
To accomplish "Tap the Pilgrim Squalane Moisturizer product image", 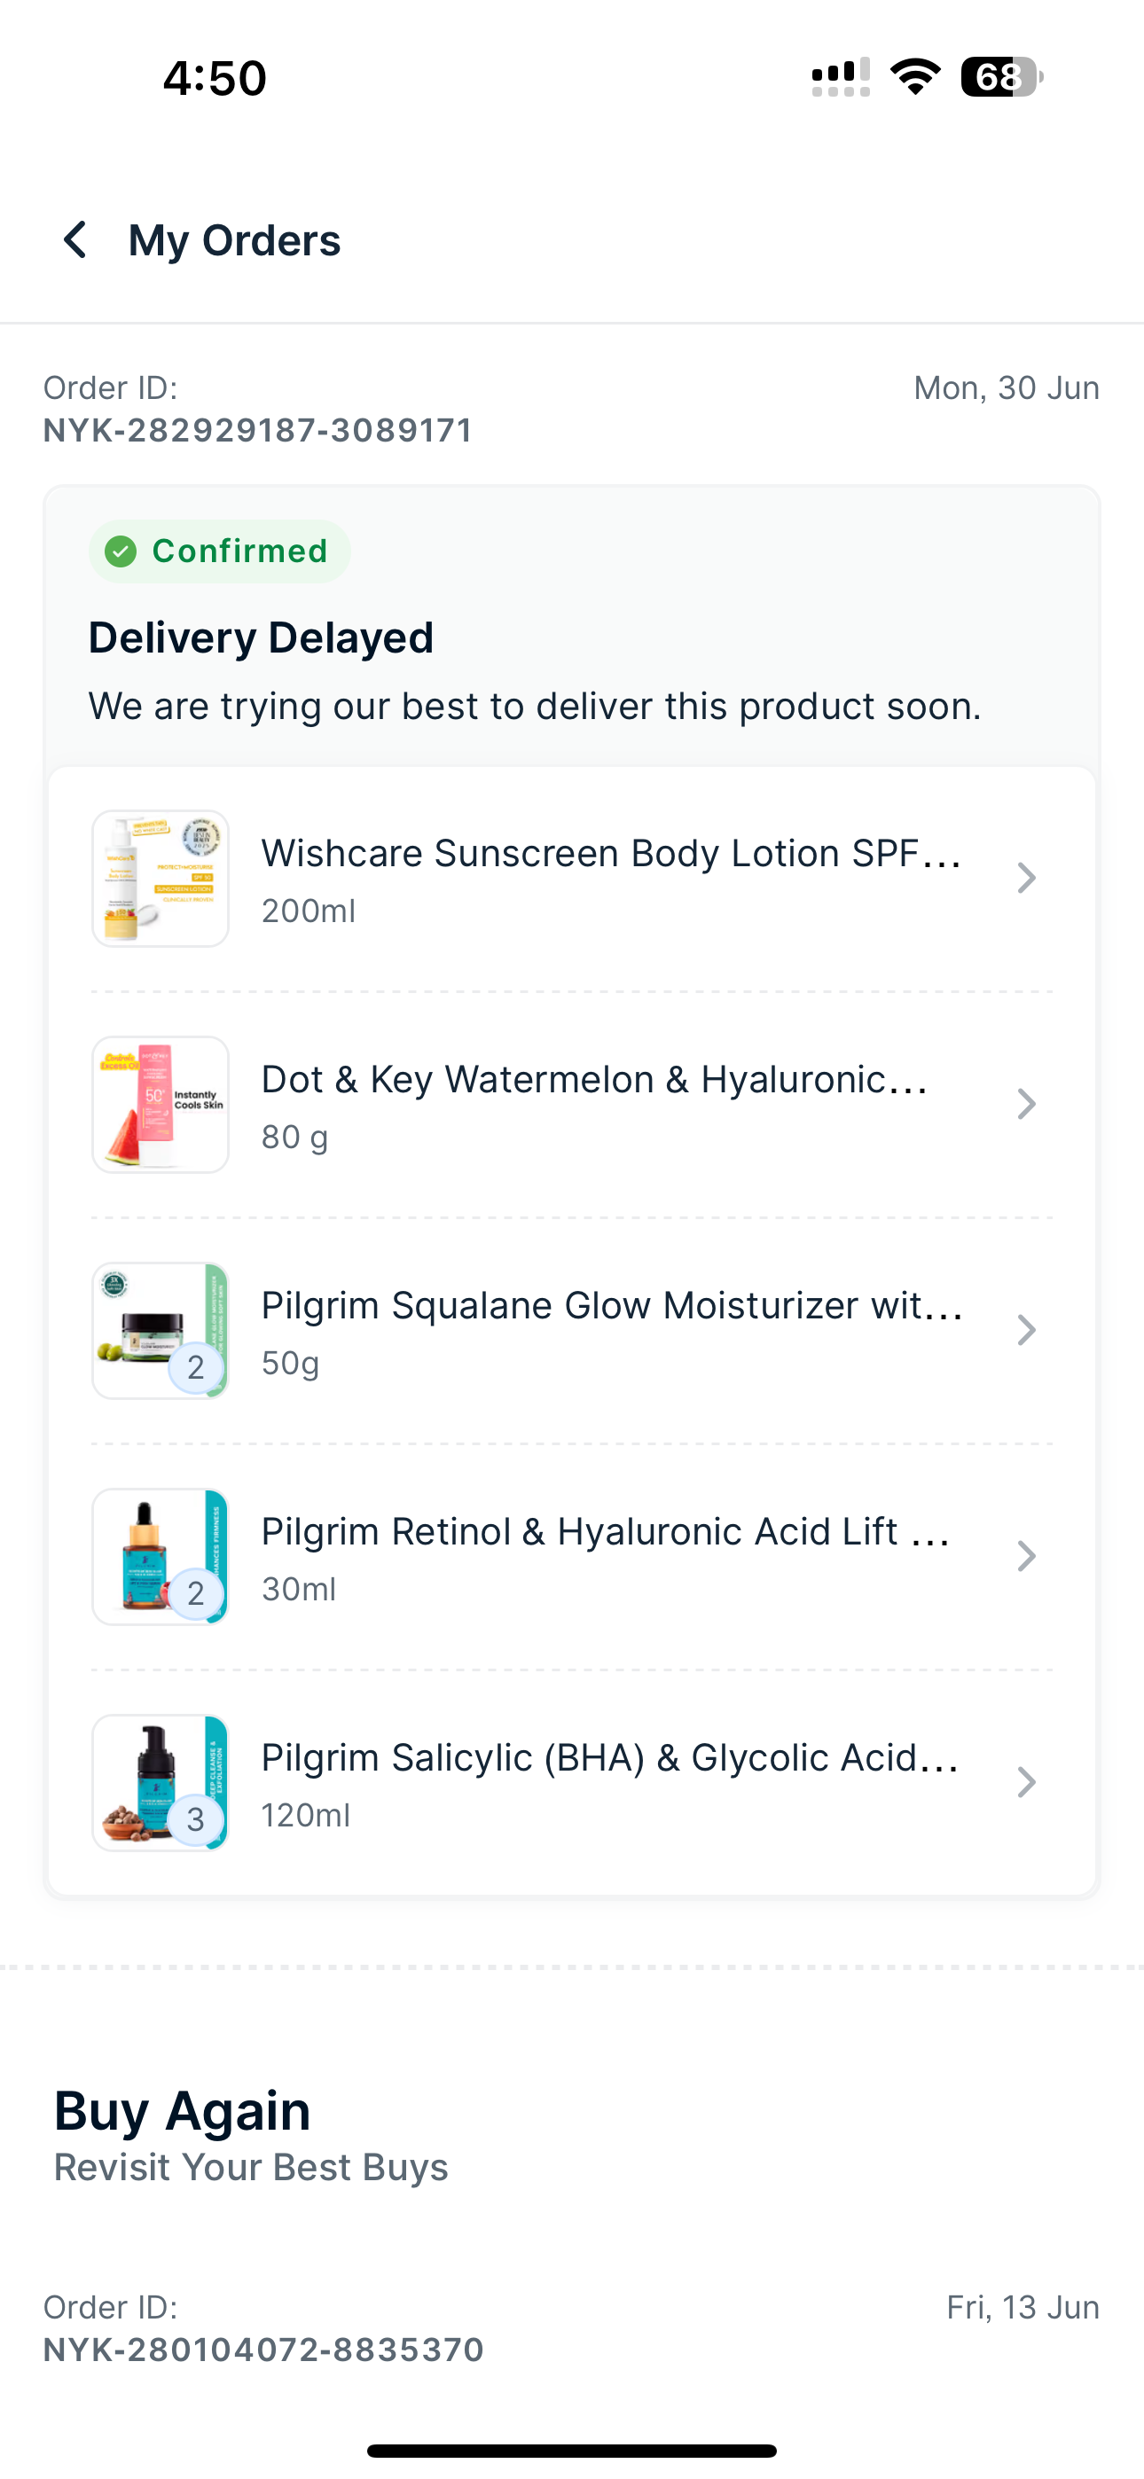I will (x=160, y=1330).
